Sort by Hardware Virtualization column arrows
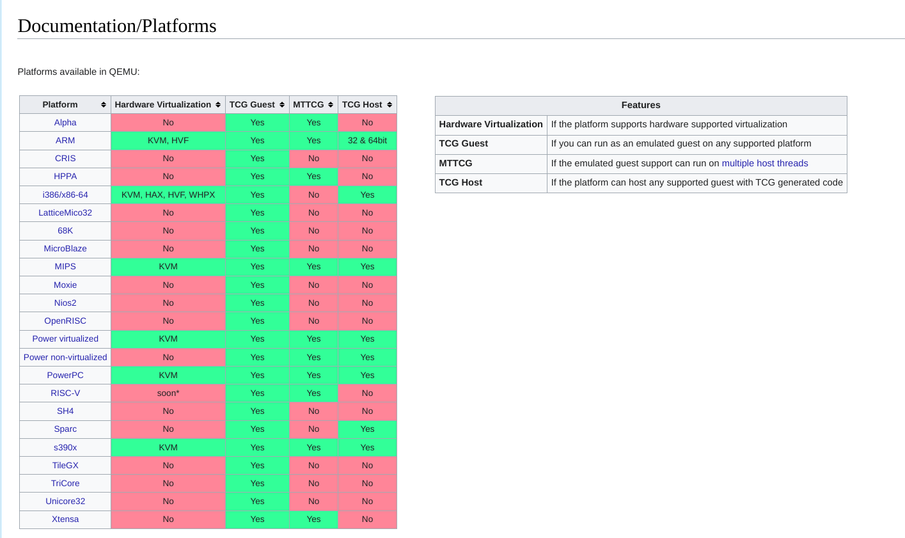This screenshot has height=538, width=905. (x=218, y=105)
